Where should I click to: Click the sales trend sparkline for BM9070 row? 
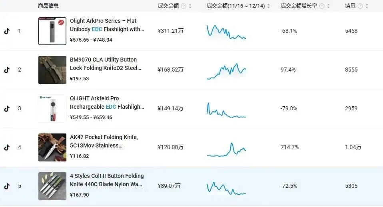227,71
